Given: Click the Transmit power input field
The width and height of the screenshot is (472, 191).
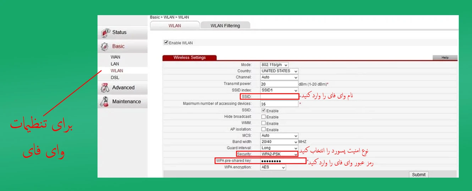Looking at the screenshot, I should (279, 84).
